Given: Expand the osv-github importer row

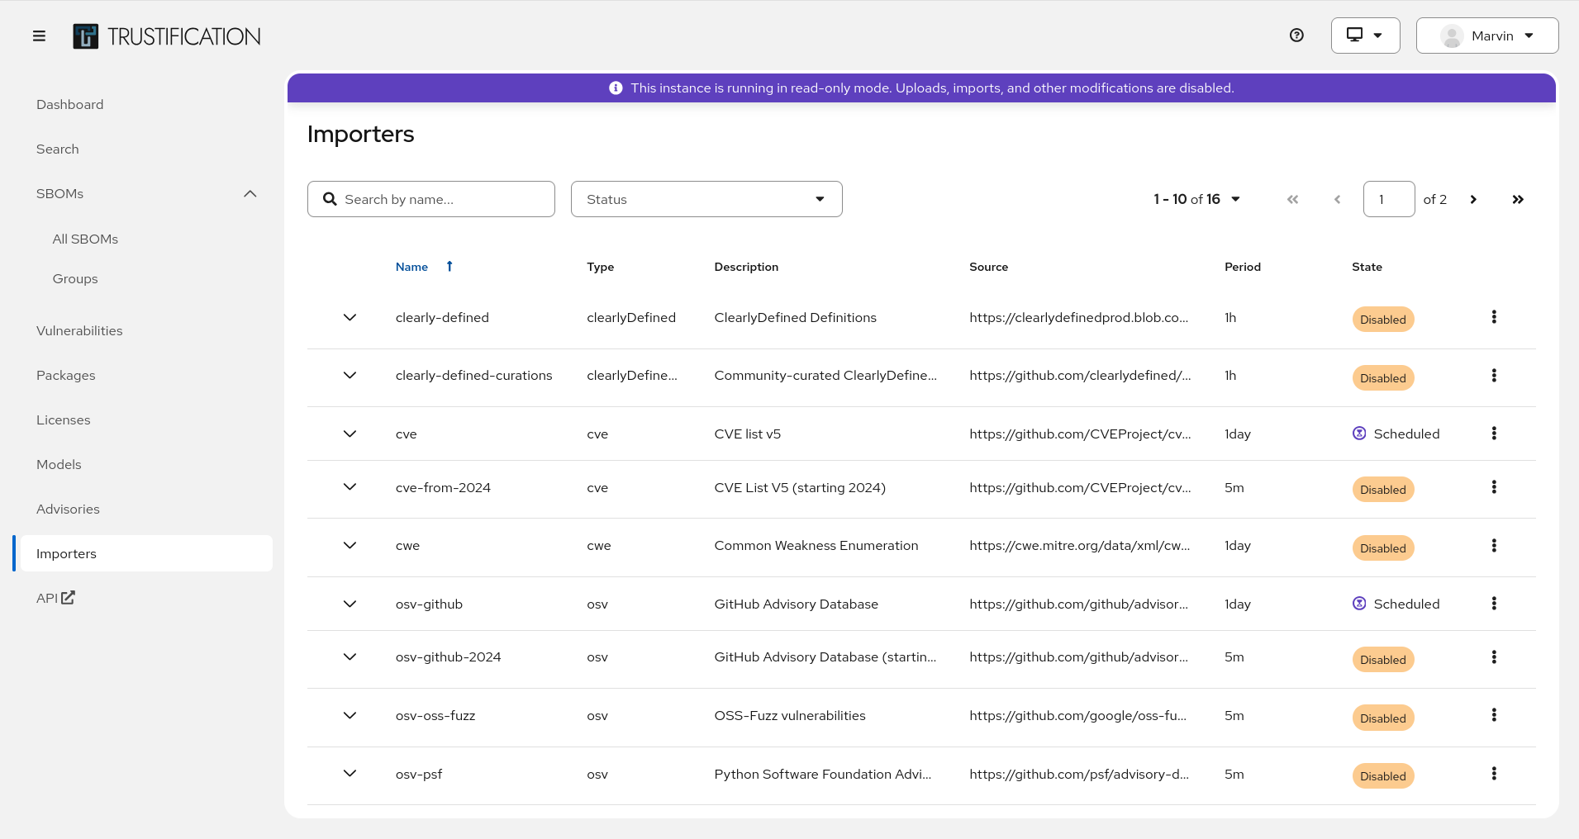Looking at the screenshot, I should pyautogui.click(x=350, y=604).
